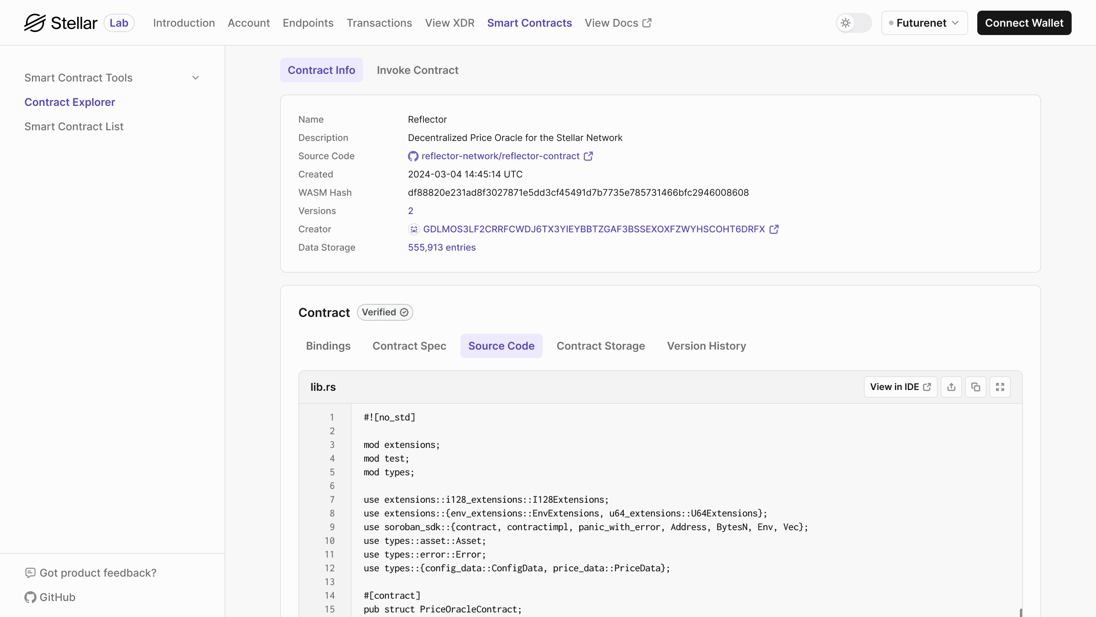Click the created date 2024-03-04 14:45:14 UTC
The height and width of the screenshot is (617, 1096).
coord(465,174)
